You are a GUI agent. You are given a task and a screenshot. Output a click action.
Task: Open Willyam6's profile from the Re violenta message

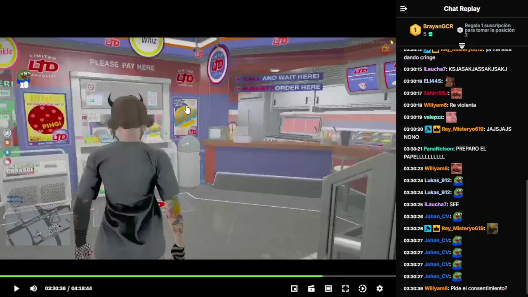(x=435, y=105)
